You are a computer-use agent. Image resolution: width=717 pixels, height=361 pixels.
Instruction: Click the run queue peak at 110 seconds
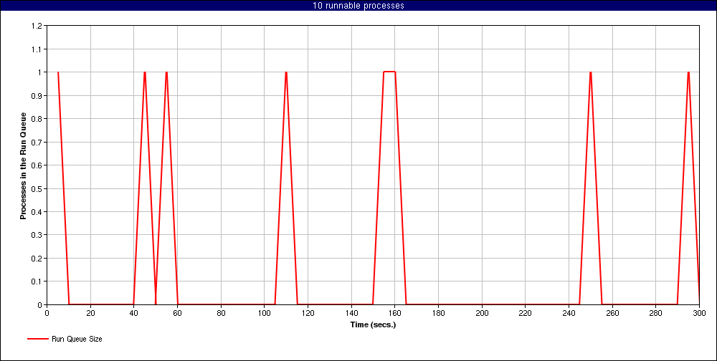tap(286, 72)
